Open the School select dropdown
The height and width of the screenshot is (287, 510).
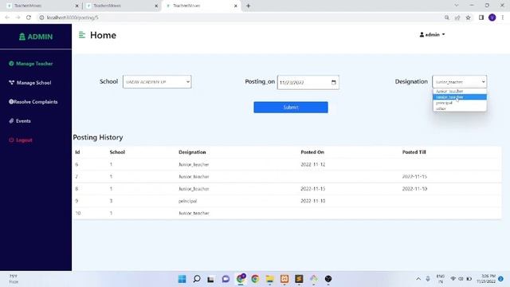coord(157,81)
